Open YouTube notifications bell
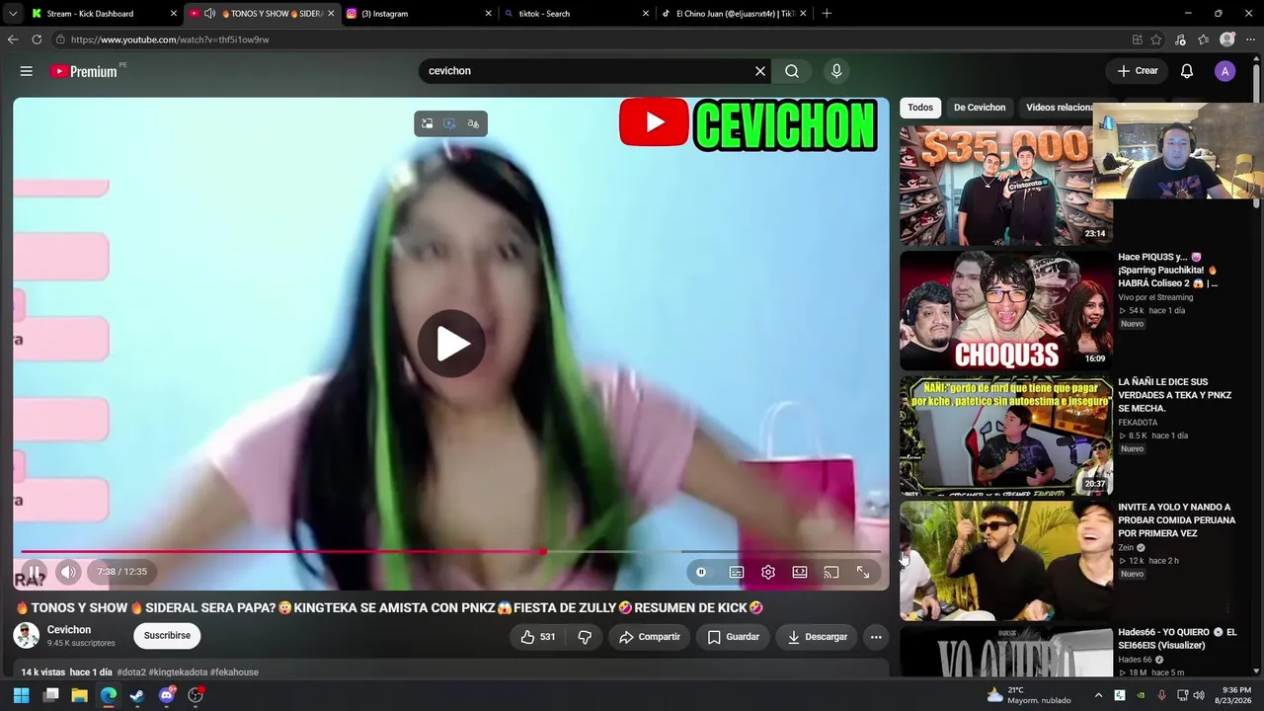Image resolution: width=1264 pixels, height=711 pixels. tap(1187, 71)
